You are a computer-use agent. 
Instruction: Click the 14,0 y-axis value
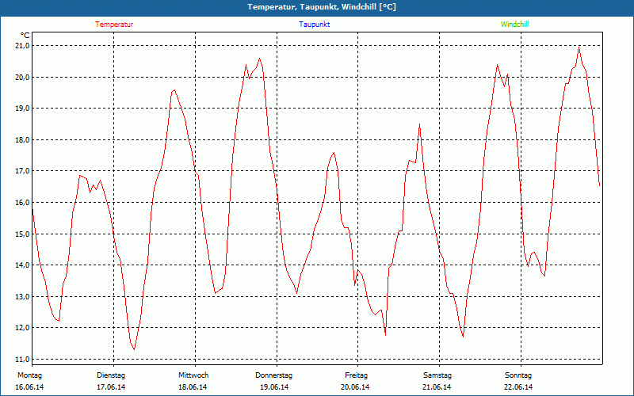pos(23,265)
